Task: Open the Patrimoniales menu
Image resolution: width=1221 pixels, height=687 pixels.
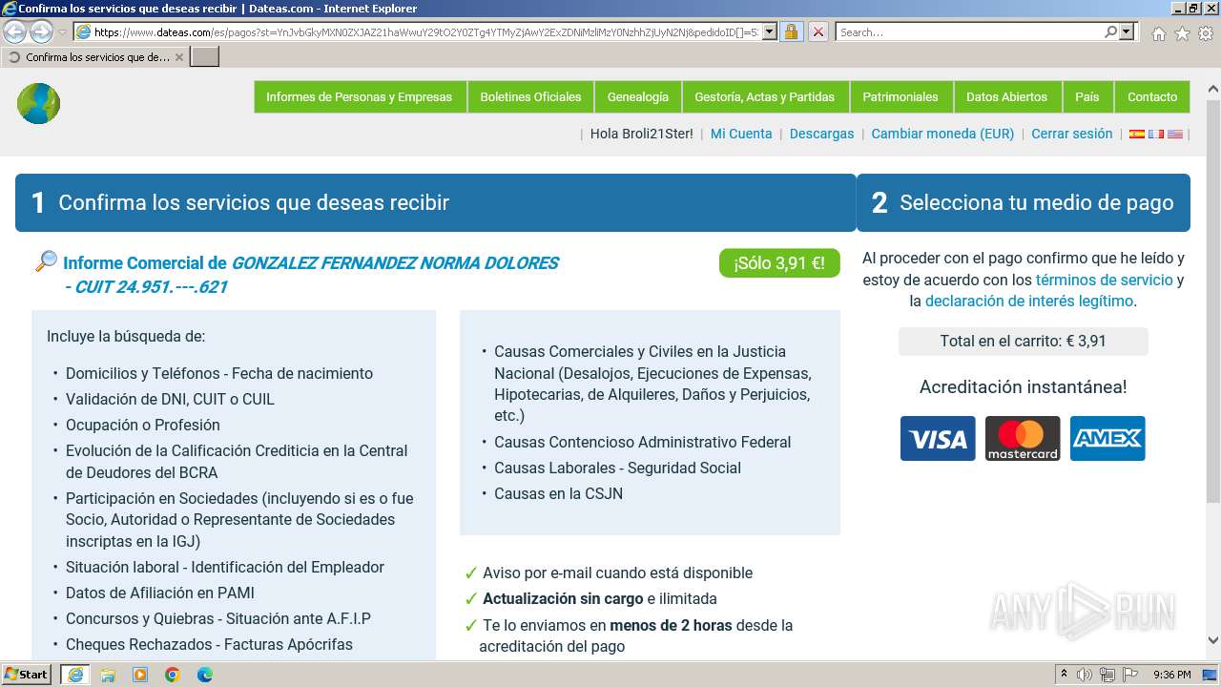Action: coord(900,96)
